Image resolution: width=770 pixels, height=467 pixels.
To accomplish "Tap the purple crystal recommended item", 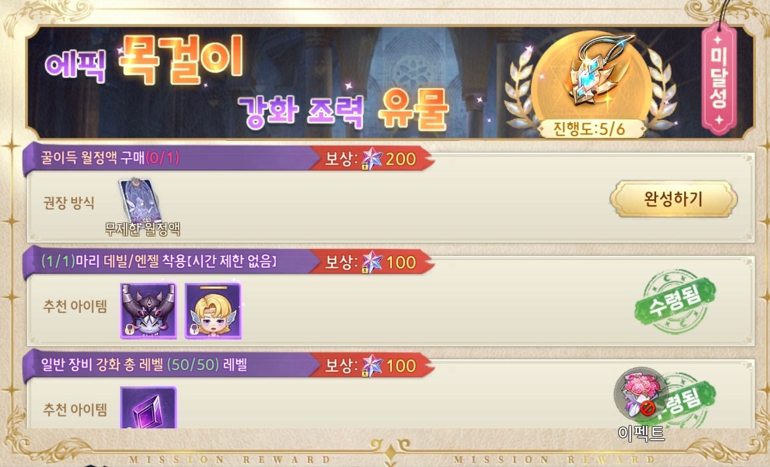I will (148, 407).
